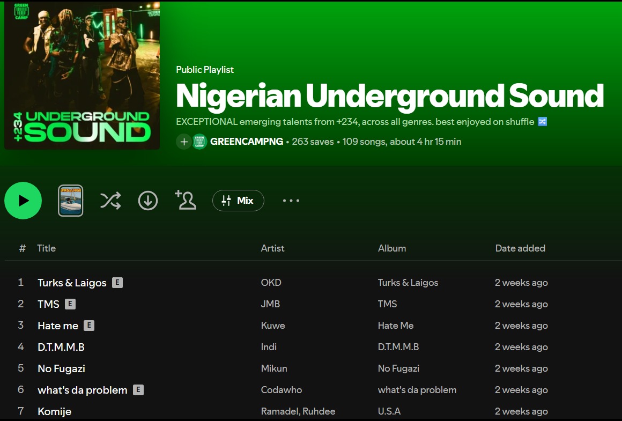Open the Mix button

[238, 201]
